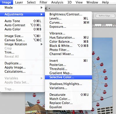
Task: Open the Analysis menu
Action: [x=57, y=2]
